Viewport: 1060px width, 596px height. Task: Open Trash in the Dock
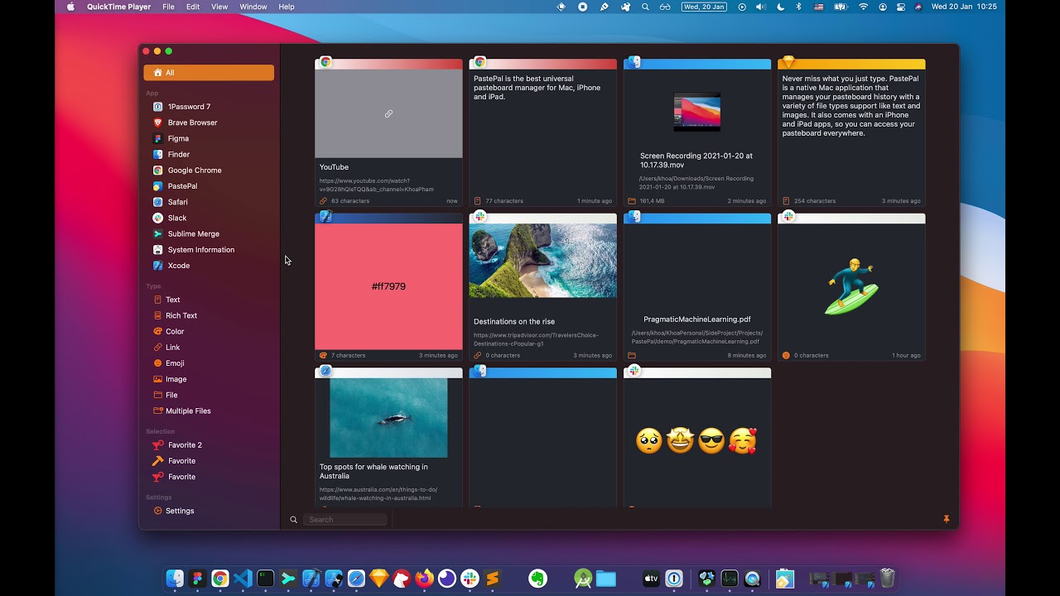click(x=887, y=579)
